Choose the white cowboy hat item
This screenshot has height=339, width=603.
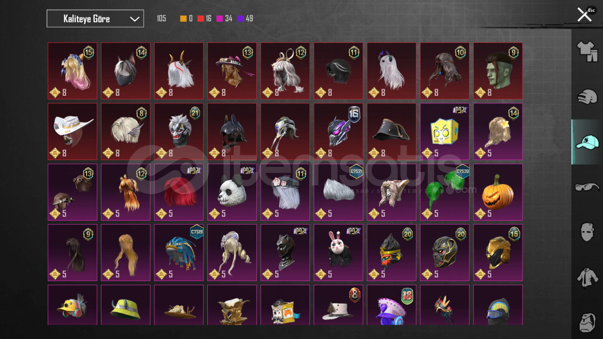point(72,132)
